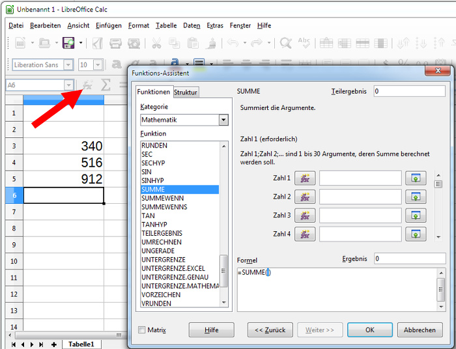
Task: Open the font size dropdown arrow
Action: (x=98, y=64)
